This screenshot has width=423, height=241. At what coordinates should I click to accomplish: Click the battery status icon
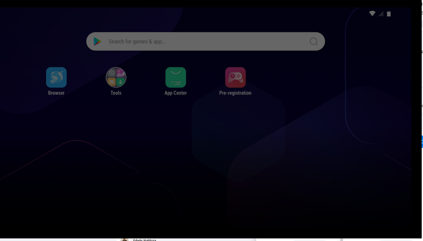tap(389, 14)
